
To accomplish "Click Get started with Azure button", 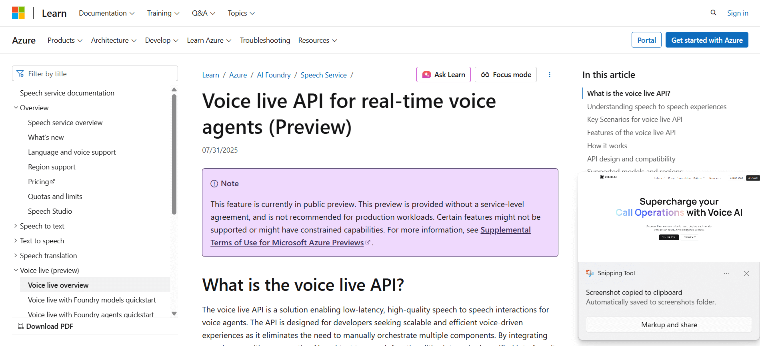I will [707, 40].
